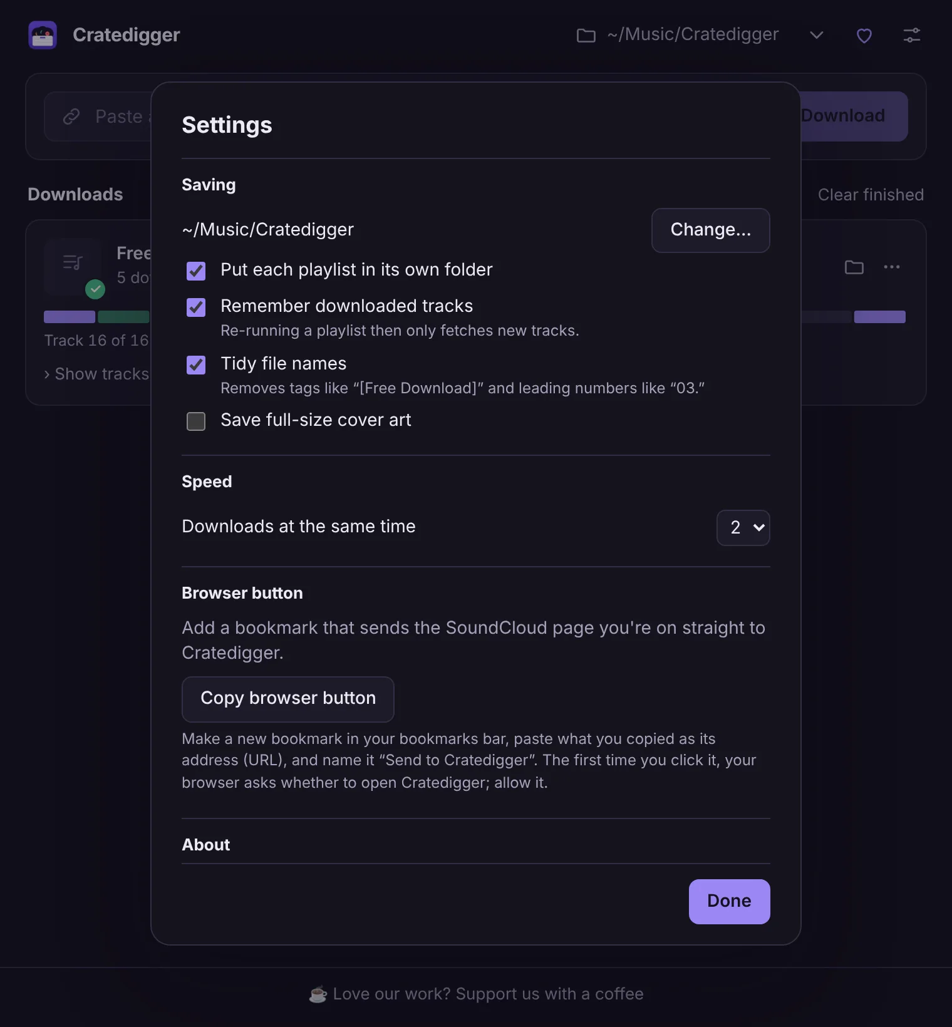The height and width of the screenshot is (1027, 952).
Task: Enable Save full-size cover art
Action: tap(196, 421)
